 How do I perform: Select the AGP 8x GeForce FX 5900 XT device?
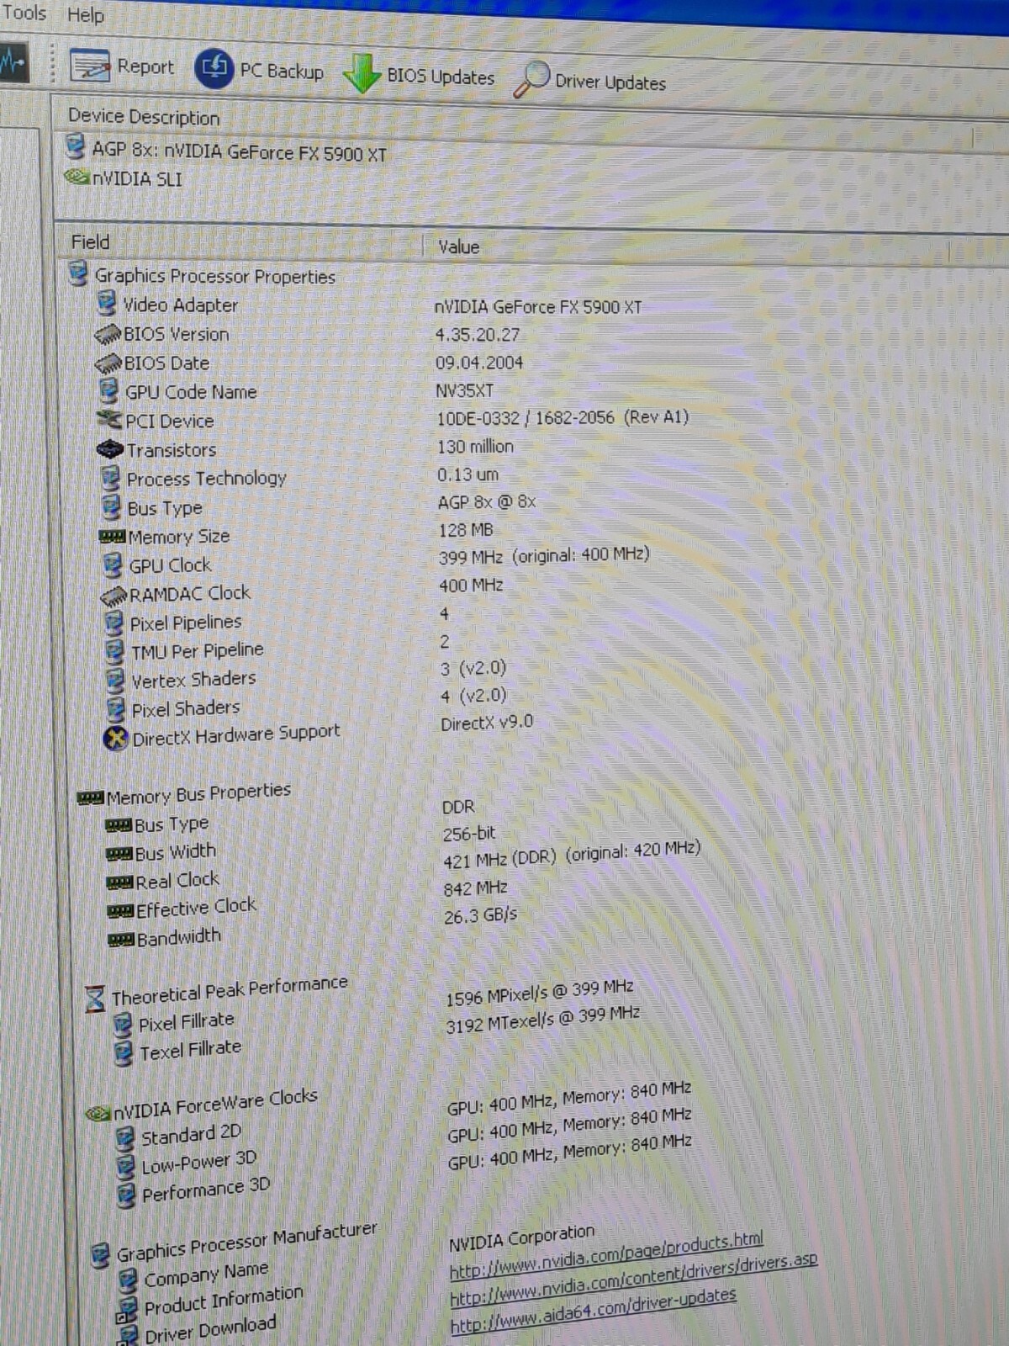pyautogui.click(x=227, y=151)
